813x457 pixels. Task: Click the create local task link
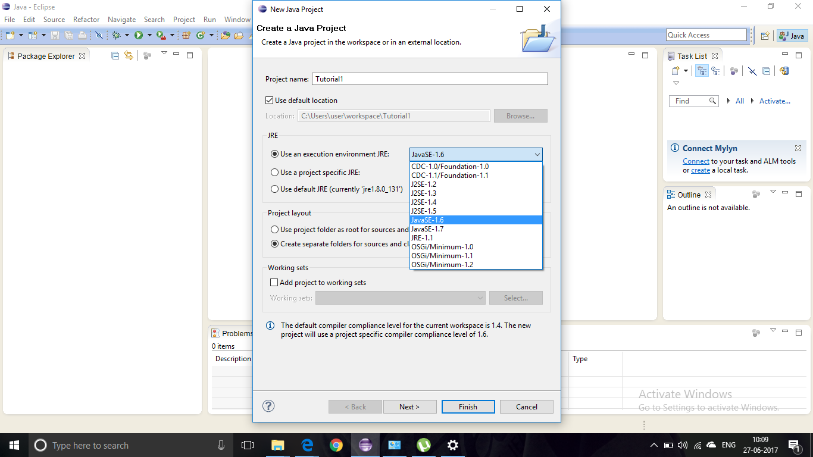(x=701, y=170)
